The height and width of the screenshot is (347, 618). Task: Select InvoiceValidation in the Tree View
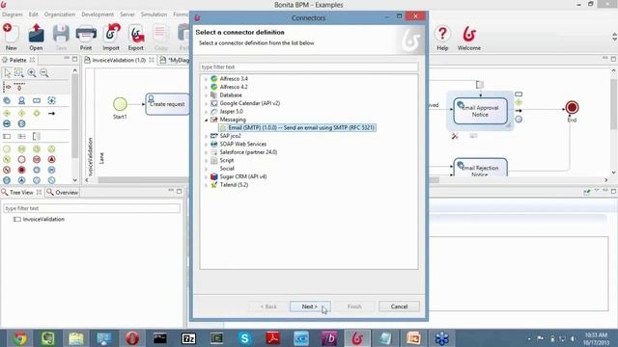click(x=43, y=219)
